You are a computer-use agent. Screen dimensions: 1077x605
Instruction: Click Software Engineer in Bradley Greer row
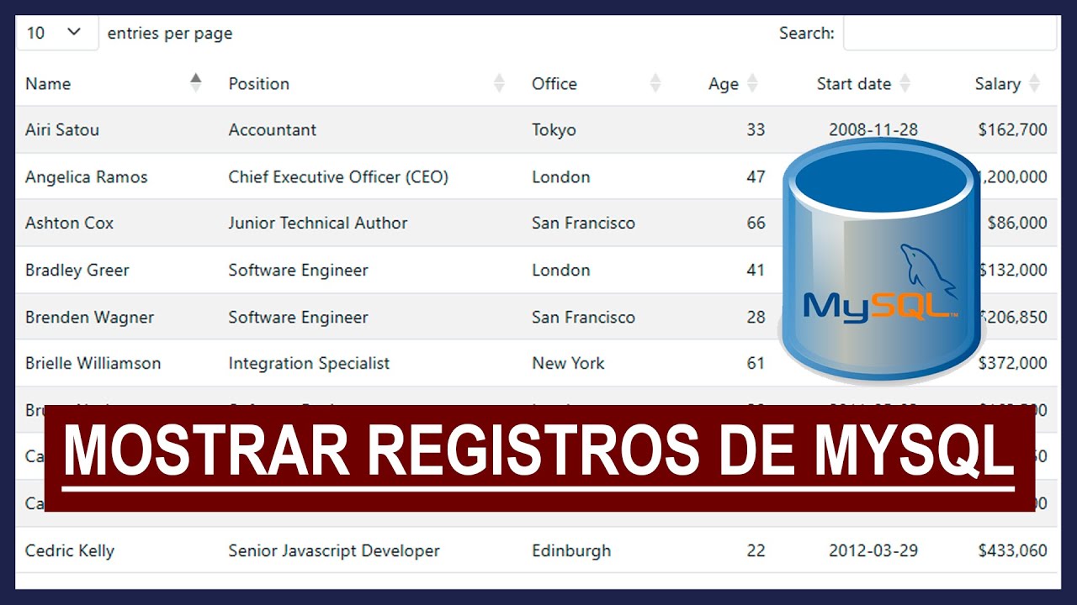coord(299,270)
